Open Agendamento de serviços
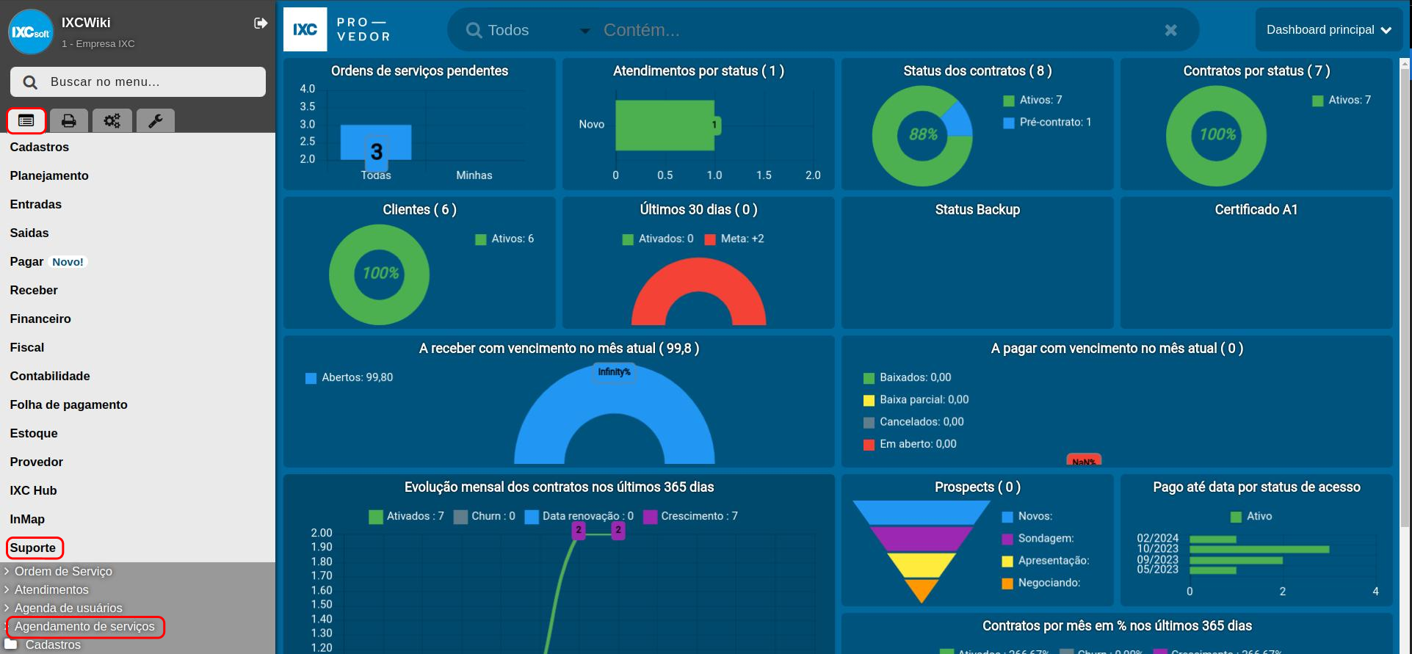The image size is (1412, 654). pos(84,626)
